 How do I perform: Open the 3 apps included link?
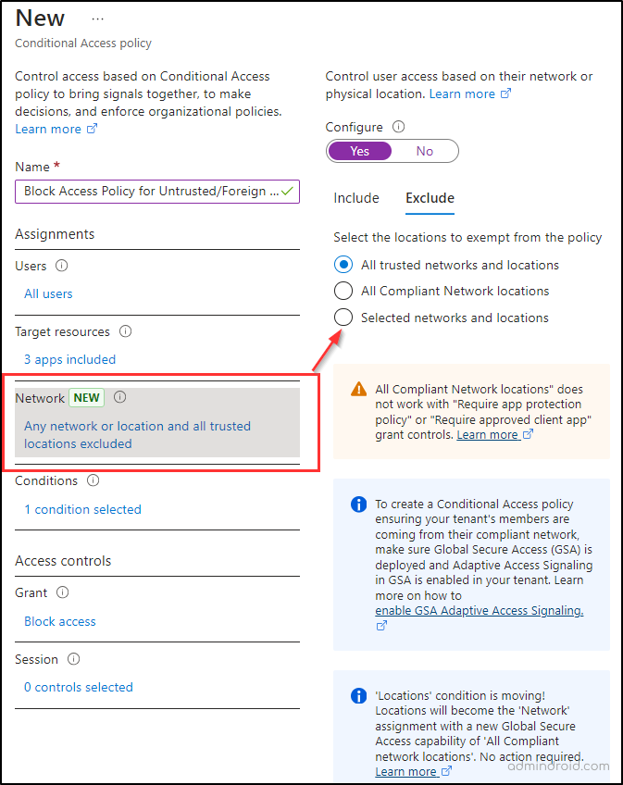69,359
